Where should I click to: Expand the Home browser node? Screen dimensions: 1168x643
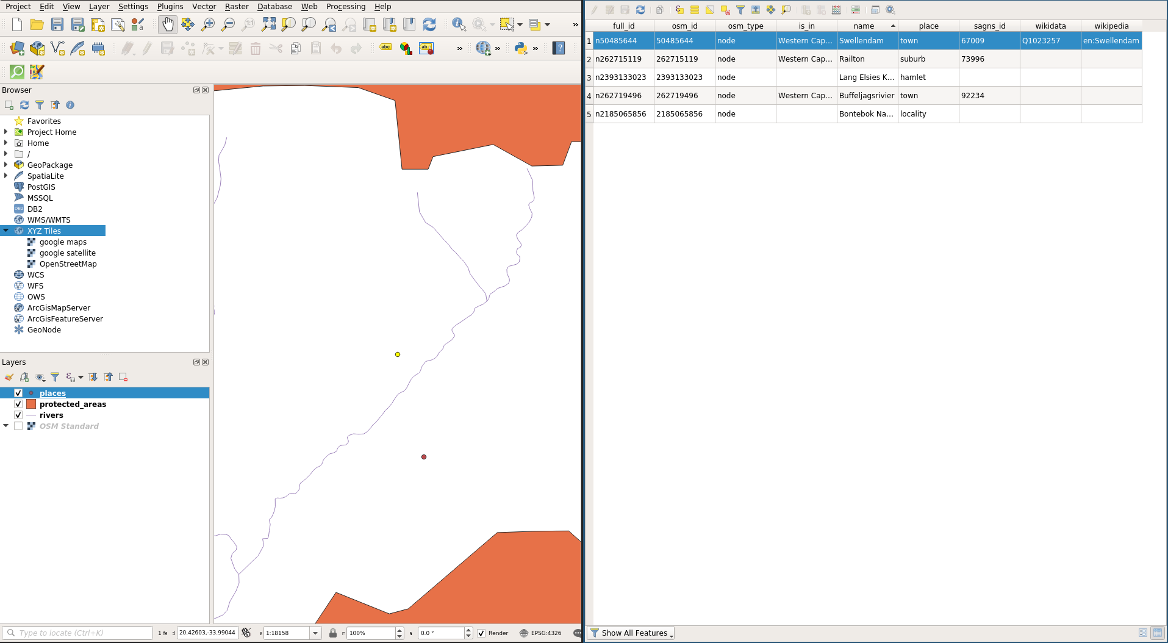6,143
